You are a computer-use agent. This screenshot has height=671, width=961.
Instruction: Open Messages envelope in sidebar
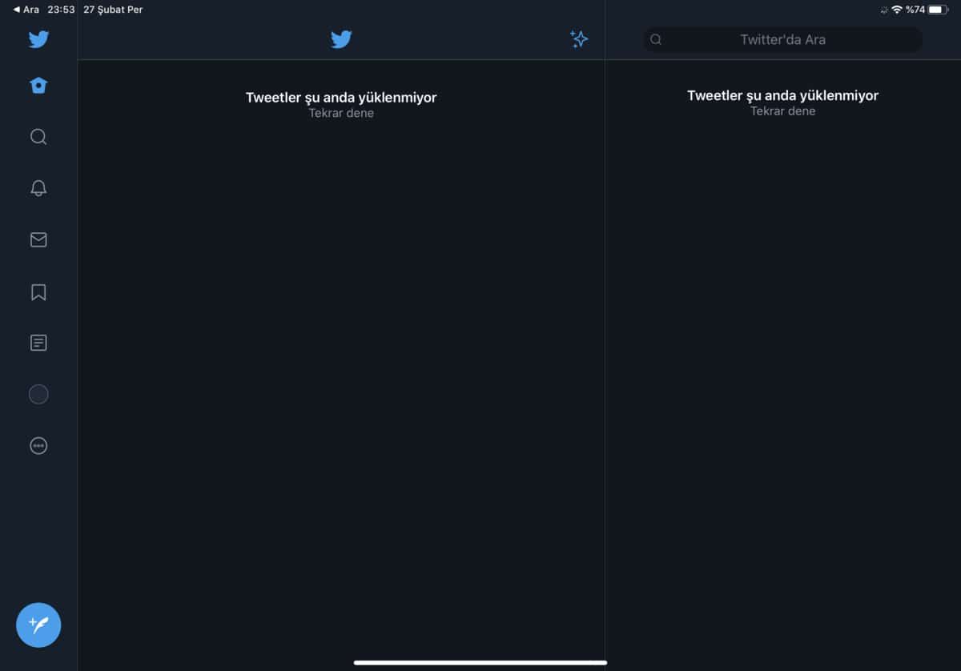click(x=38, y=239)
